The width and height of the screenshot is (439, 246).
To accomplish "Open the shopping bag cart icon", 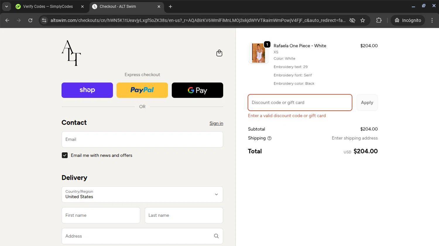I will (219, 53).
